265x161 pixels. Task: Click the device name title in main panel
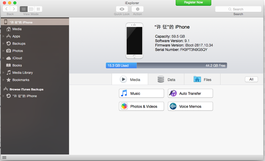click(172, 27)
